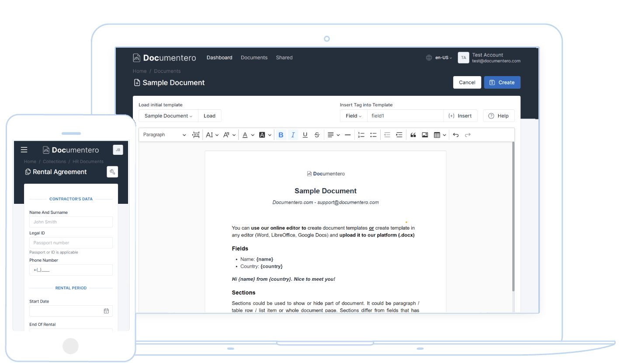The height and width of the screenshot is (363, 621).
Task: Click the Documentero logo inside document page
Action: [x=326, y=174]
